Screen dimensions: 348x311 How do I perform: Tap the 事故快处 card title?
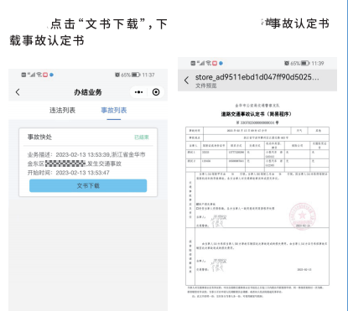39,137
